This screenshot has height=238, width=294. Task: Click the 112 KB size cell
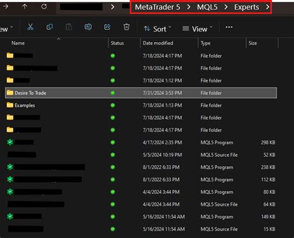268,180
